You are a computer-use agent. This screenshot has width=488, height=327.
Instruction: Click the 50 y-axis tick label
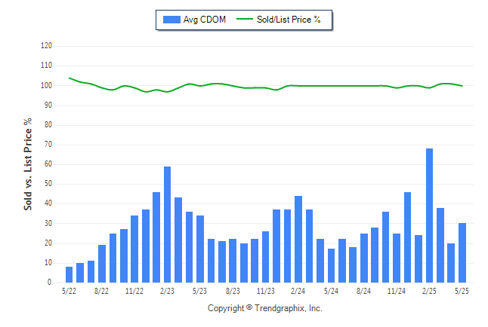tap(48, 184)
